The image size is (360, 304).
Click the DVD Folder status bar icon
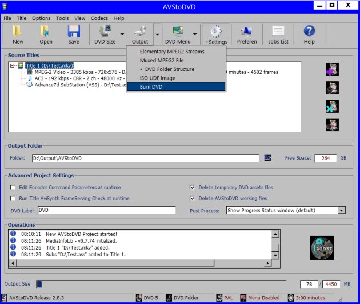(x=169, y=298)
